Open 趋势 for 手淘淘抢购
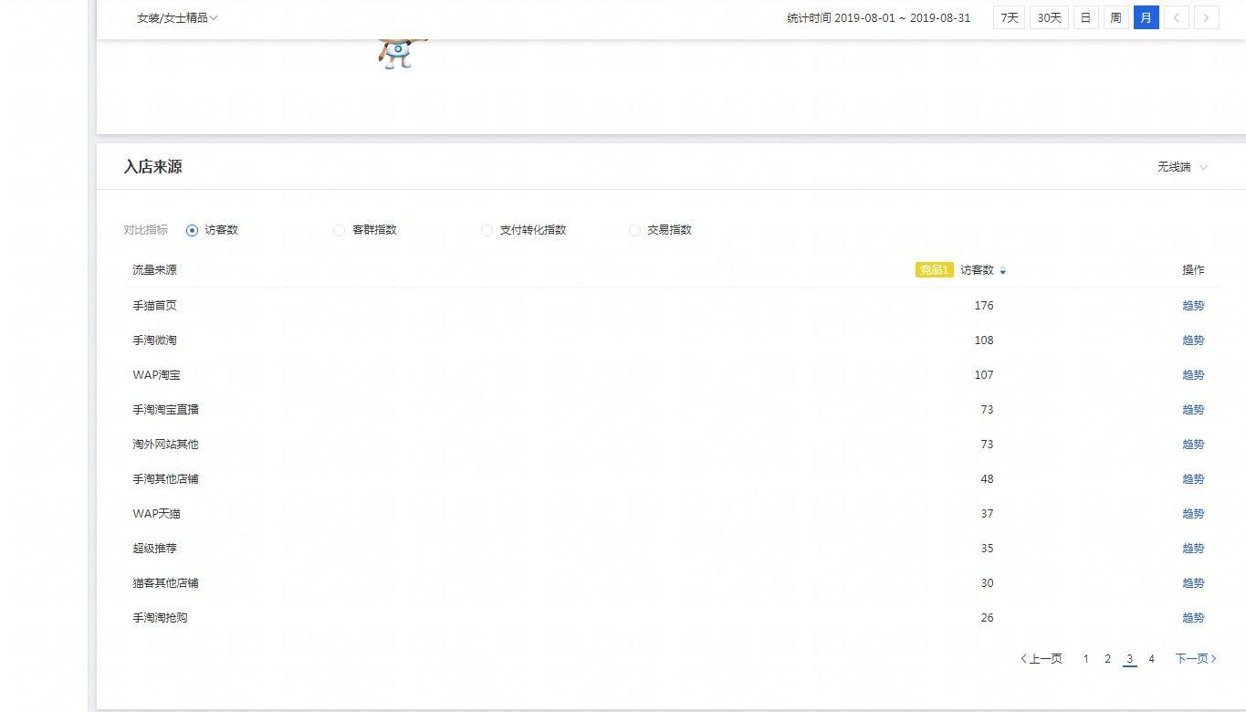This screenshot has height=712, width=1246. pos(1193,618)
